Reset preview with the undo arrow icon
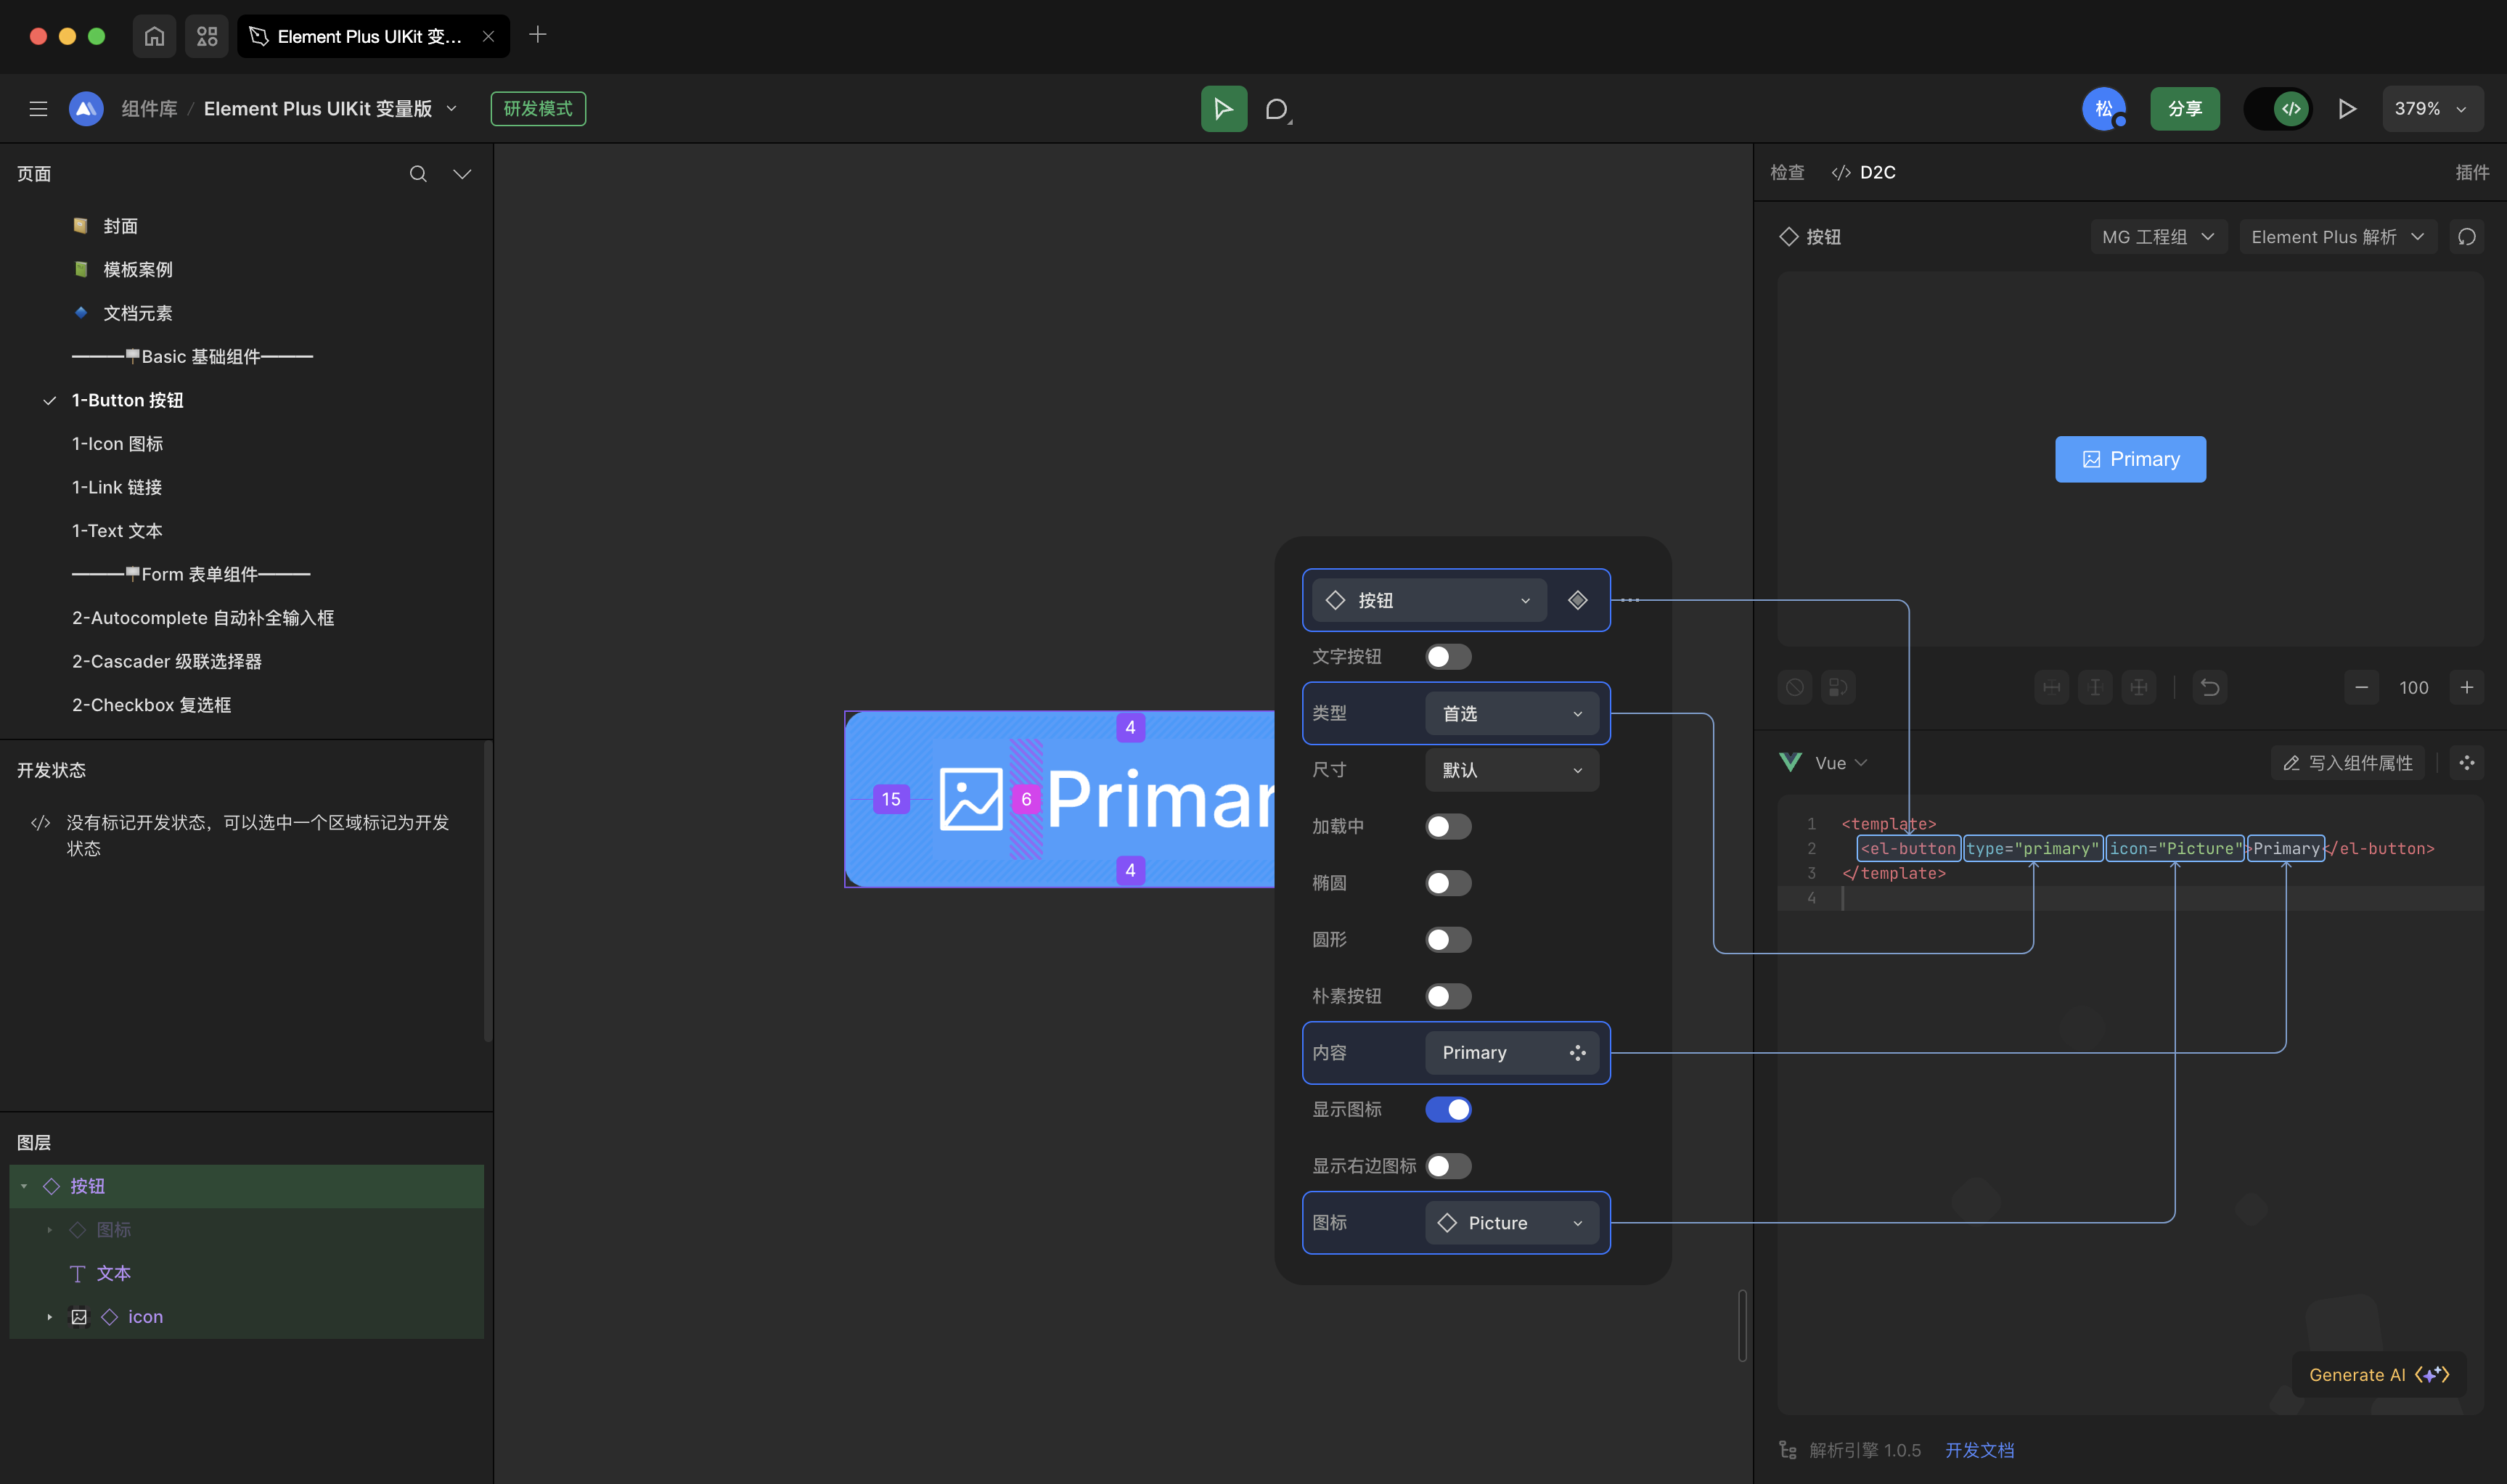 point(2210,687)
